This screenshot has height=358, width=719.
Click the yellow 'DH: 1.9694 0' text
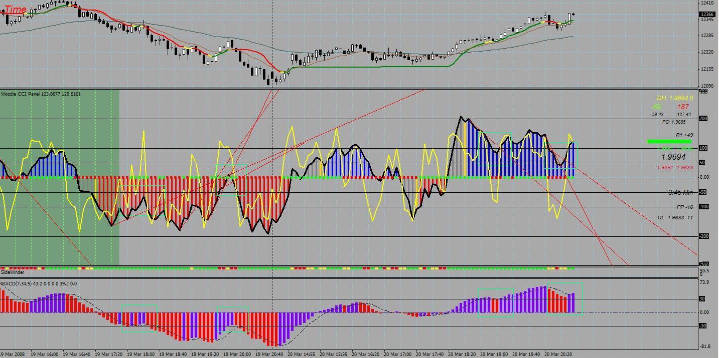(675, 98)
